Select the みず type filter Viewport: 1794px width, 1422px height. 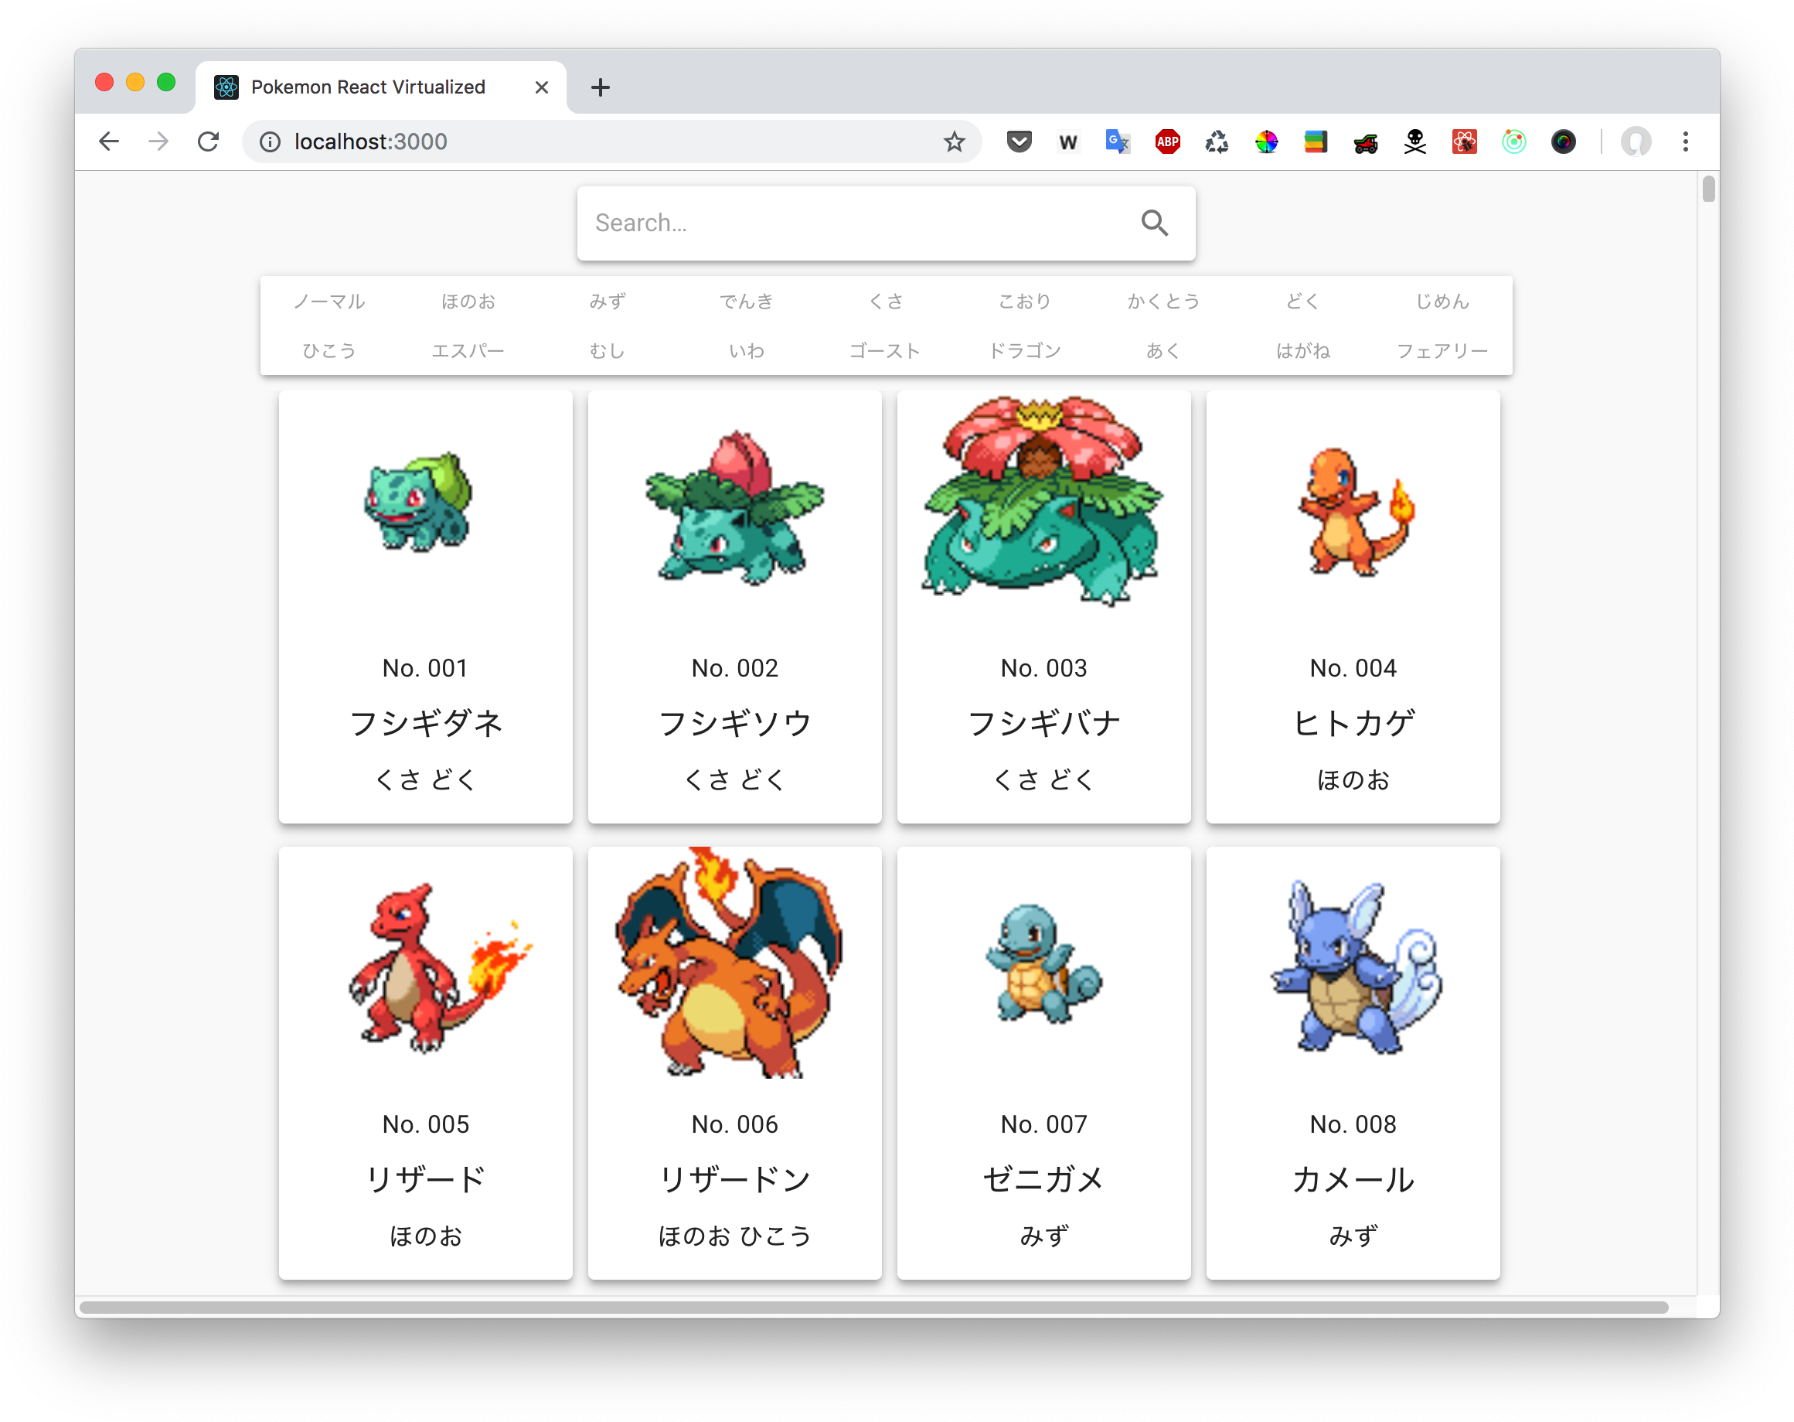click(607, 302)
